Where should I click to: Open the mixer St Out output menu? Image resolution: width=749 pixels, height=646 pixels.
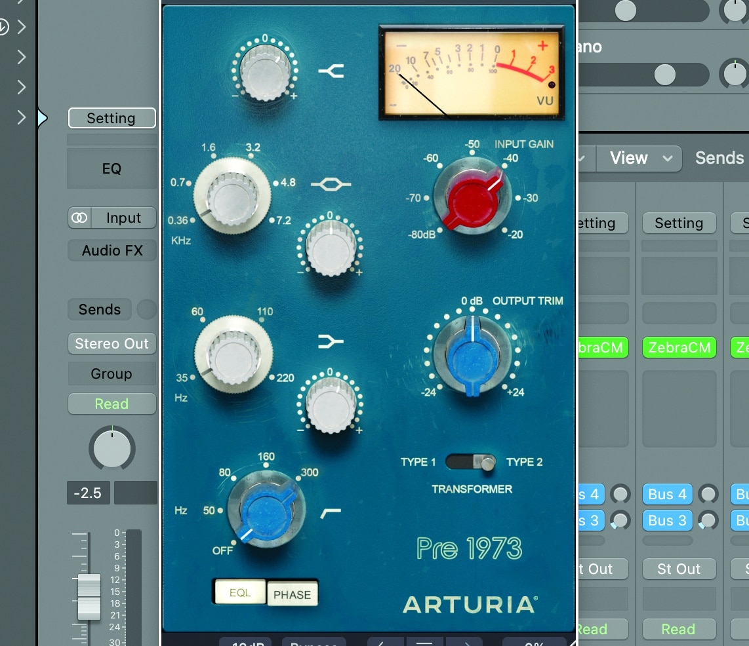point(679,569)
